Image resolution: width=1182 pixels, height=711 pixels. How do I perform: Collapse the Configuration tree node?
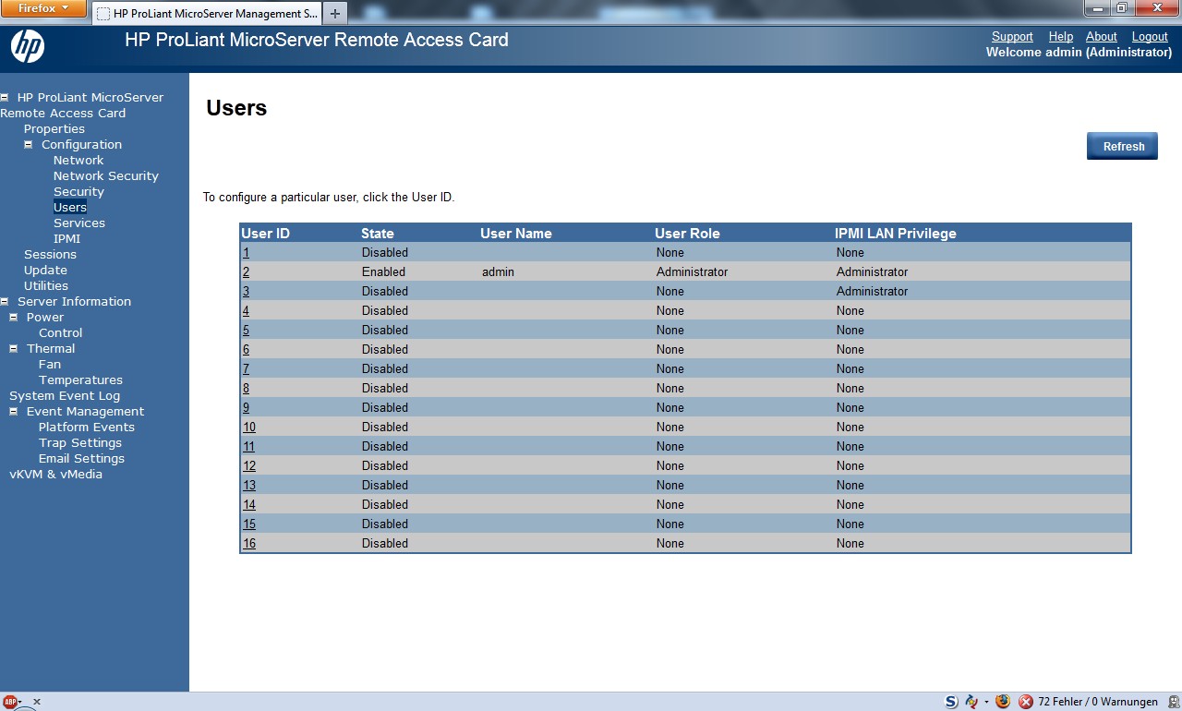tap(29, 144)
